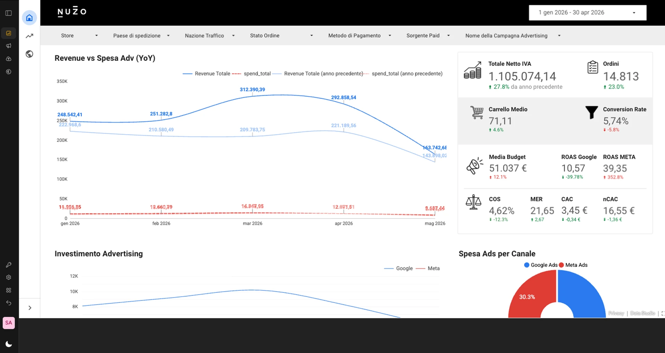Open the Paese di spedizione filter

point(141,35)
